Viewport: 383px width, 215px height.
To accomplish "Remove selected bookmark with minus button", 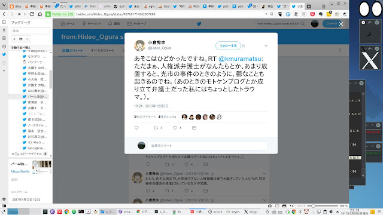I will coord(27,39).
